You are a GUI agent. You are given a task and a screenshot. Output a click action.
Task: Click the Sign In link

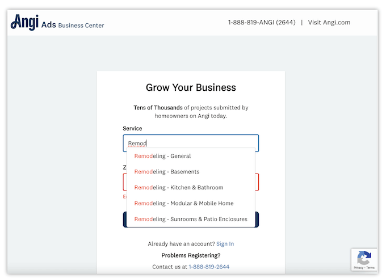pos(225,244)
